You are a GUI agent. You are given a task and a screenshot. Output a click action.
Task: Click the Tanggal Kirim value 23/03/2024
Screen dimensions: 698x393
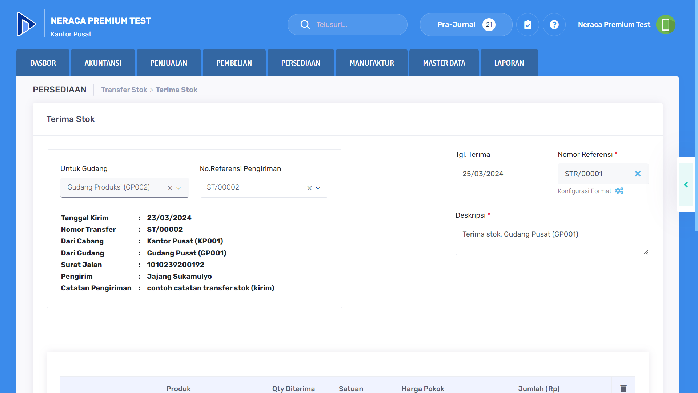click(x=169, y=218)
